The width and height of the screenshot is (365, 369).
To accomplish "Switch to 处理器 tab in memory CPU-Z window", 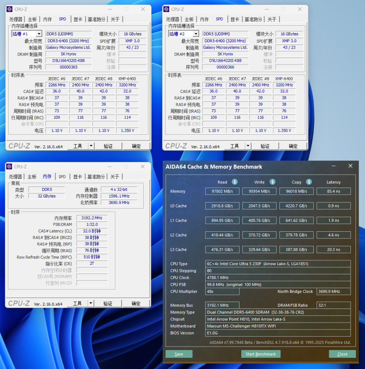I will coord(15,177).
